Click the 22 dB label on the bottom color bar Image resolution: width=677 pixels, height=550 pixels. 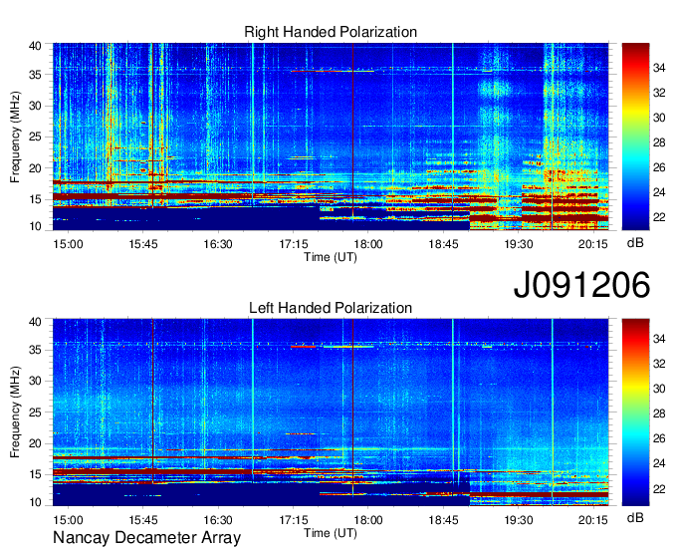(x=659, y=488)
